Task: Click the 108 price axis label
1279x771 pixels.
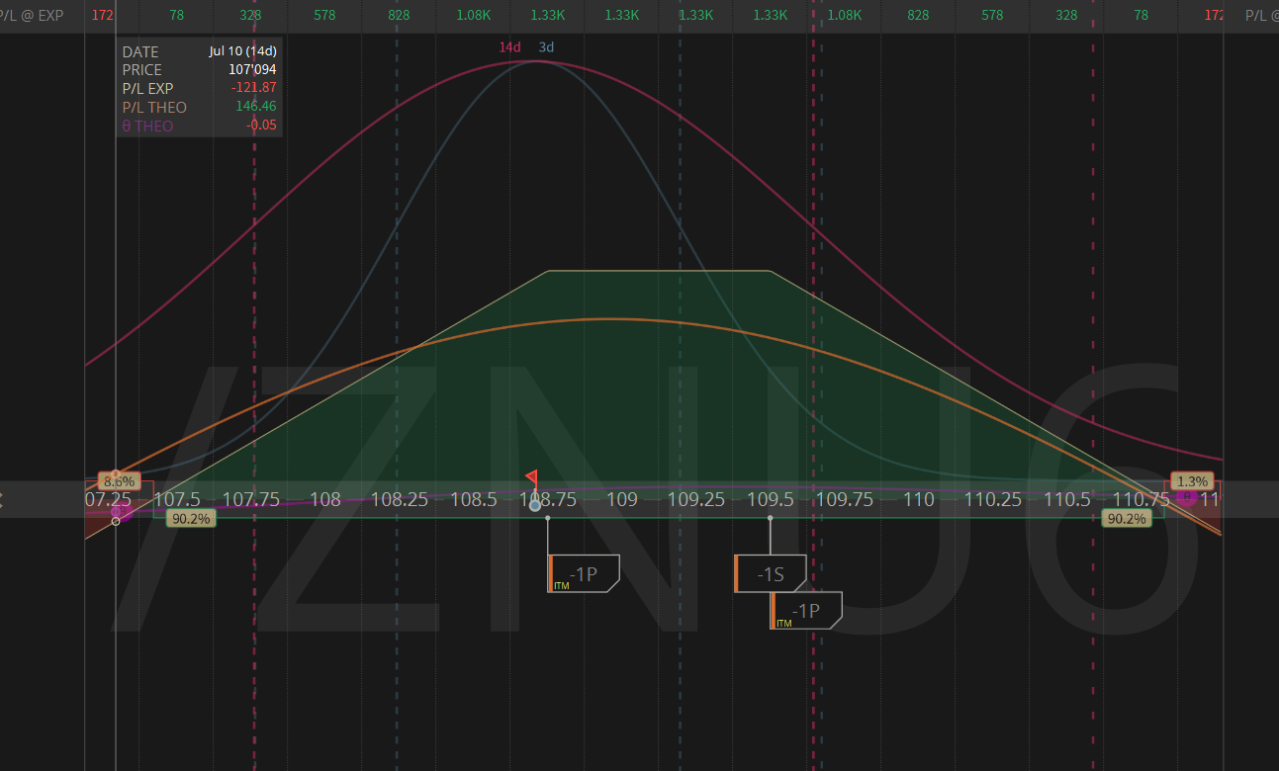Action: [324, 500]
